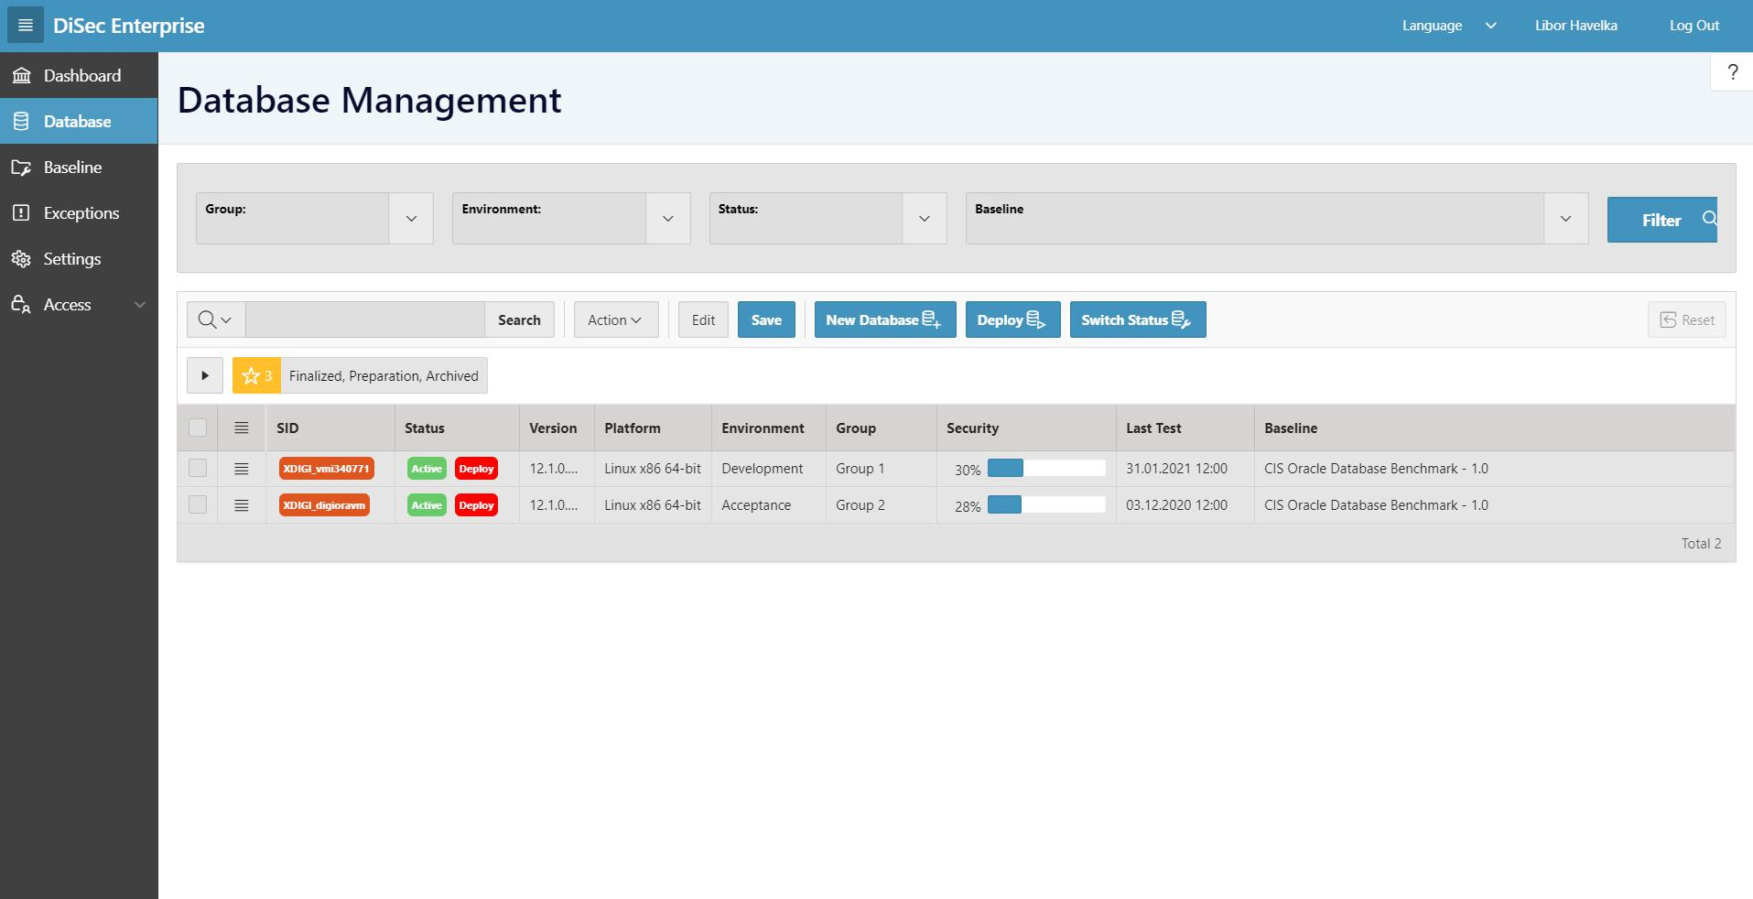Click into the search text field
Screen dimensions: 1753x899
point(364,320)
